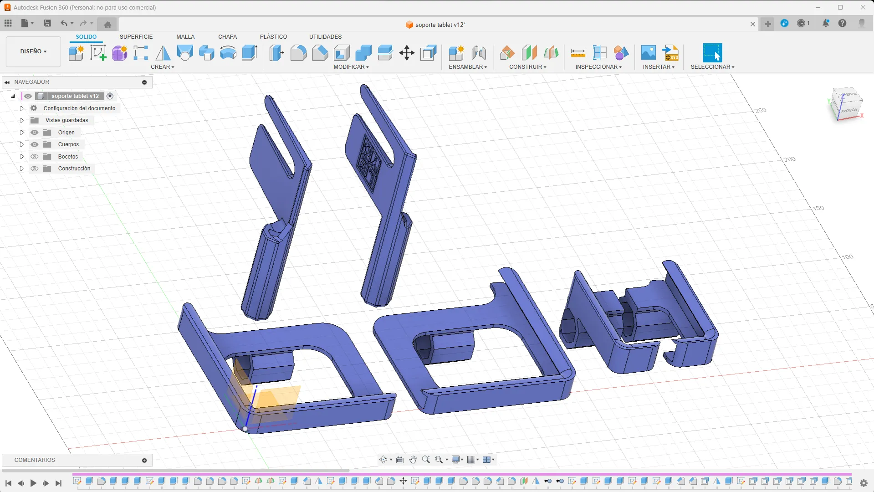This screenshot has height=492, width=874.
Task: Open the CONSTRUIR dropdown menu
Action: point(527,67)
